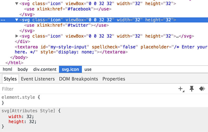Viewport: 208px width, 132px height.
Task: Click the closing </svg> tag under facebook use
Action: (27, 15)
